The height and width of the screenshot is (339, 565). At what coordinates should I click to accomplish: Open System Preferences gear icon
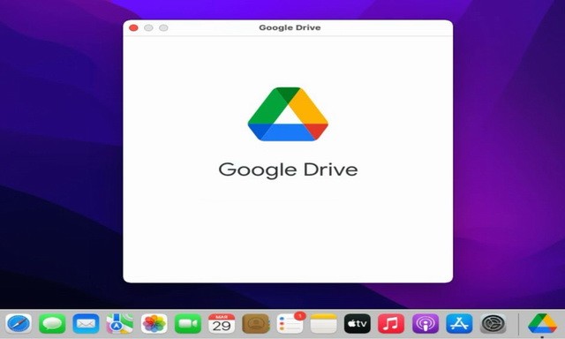[x=493, y=323]
